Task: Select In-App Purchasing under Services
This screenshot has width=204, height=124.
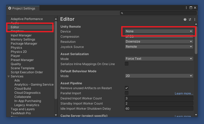Action: click(x=28, y=101)
